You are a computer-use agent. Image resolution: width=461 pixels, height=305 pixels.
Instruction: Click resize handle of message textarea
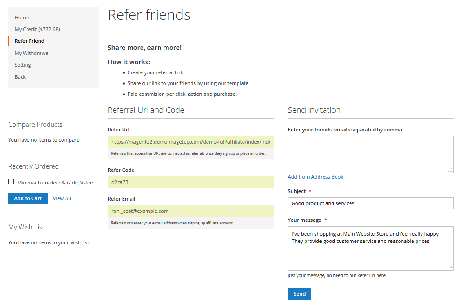[451, 268]
